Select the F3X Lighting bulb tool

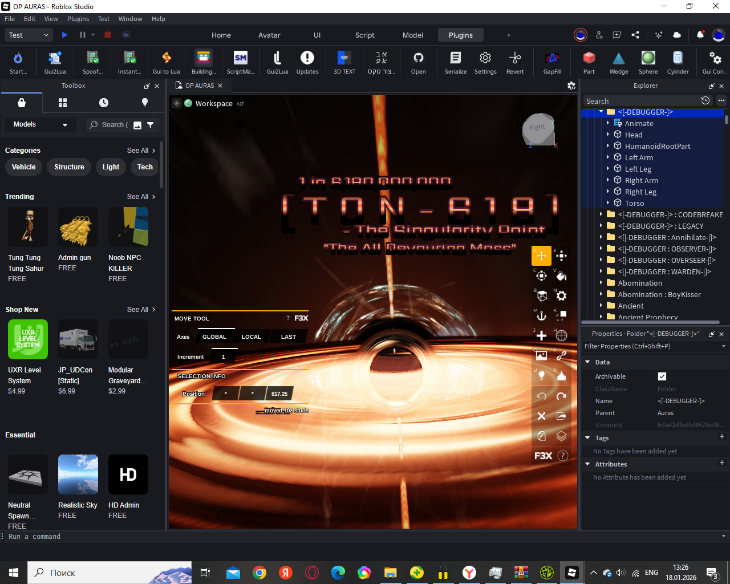(541, 376)
